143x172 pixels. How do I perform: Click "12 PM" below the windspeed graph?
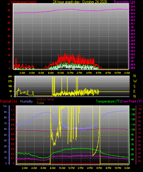coord(70,73)
